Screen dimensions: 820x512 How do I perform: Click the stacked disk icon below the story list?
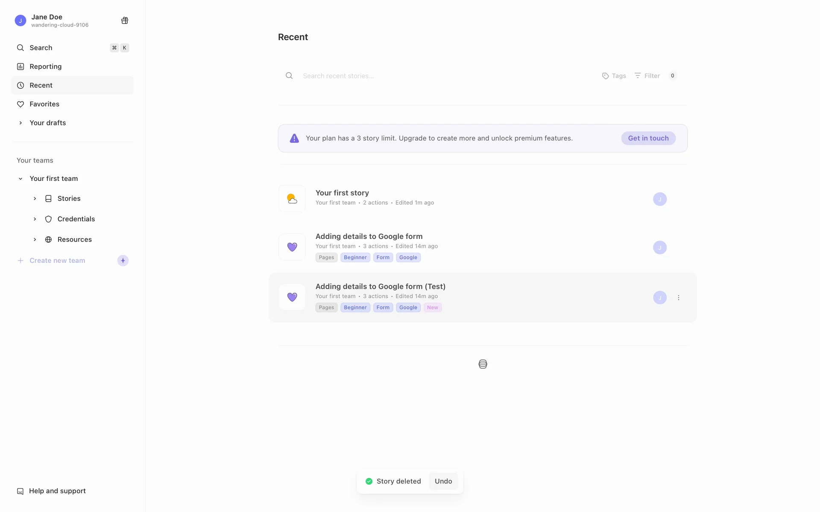click(483, 364)
